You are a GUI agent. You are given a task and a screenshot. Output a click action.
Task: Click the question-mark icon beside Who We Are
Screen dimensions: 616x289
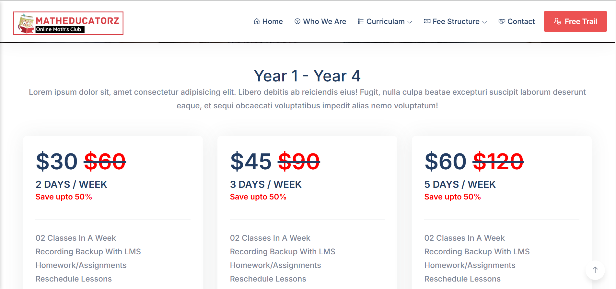(x=297, y=21)
